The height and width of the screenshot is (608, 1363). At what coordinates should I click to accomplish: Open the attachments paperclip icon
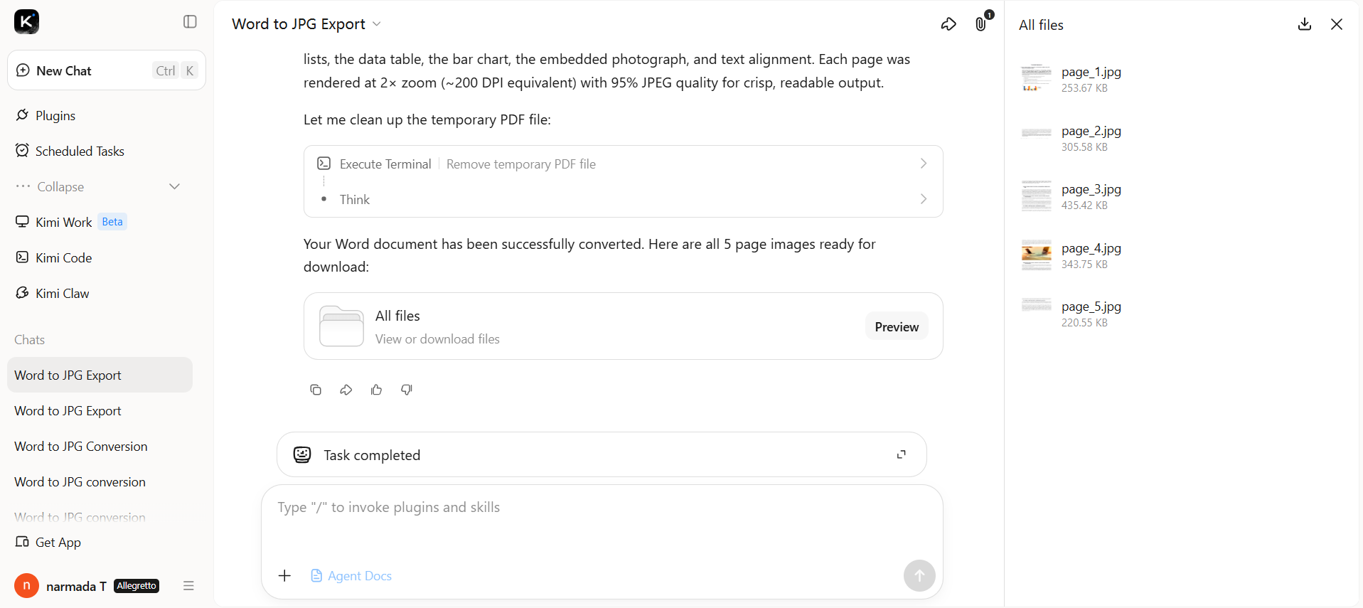pos(981,24)
